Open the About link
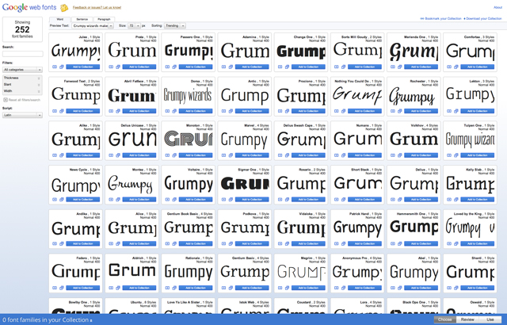 (498, 7)
